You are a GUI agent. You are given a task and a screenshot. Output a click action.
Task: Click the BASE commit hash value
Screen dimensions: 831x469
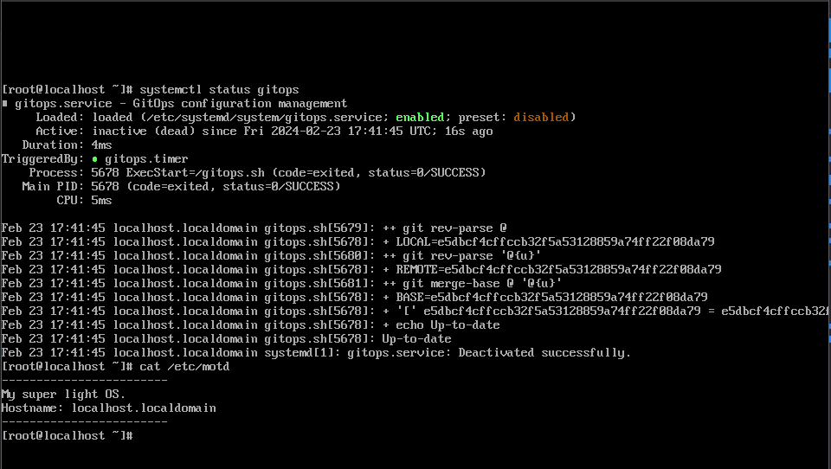pos(569,297)
